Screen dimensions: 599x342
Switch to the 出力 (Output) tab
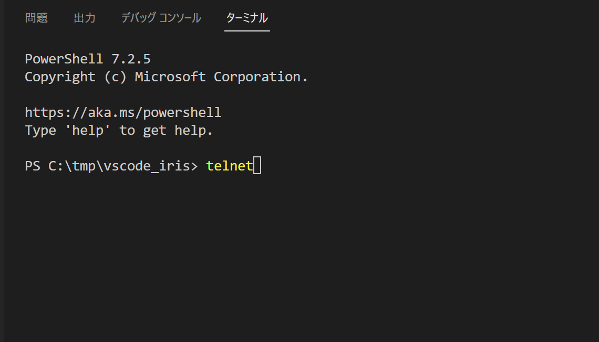(85, 18)
